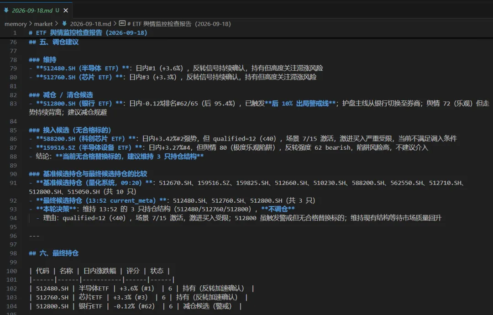493x315 pixels.
Task: Open the memory folder breadcrumb
Action: pyautogui.click(x=16, y=24)
